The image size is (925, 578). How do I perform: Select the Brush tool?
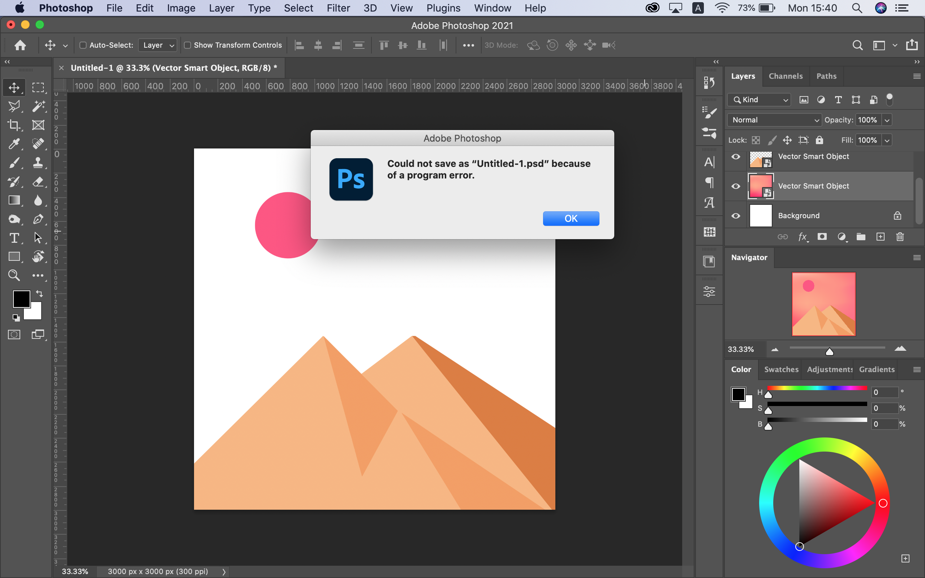tap(14, 163)
